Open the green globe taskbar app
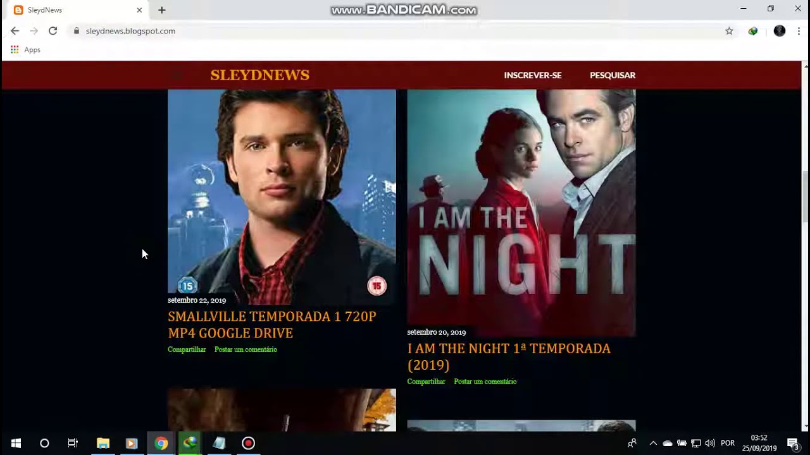 click(x=190, y=443)
